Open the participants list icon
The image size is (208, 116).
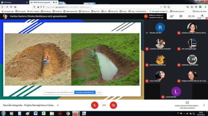tap(172, 16)
